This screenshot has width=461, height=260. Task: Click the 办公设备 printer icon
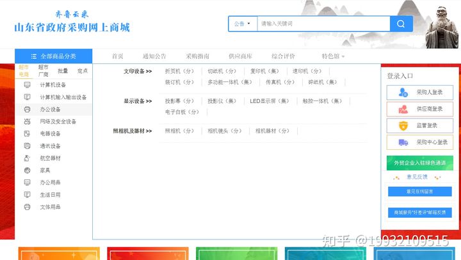coord(27,110)
